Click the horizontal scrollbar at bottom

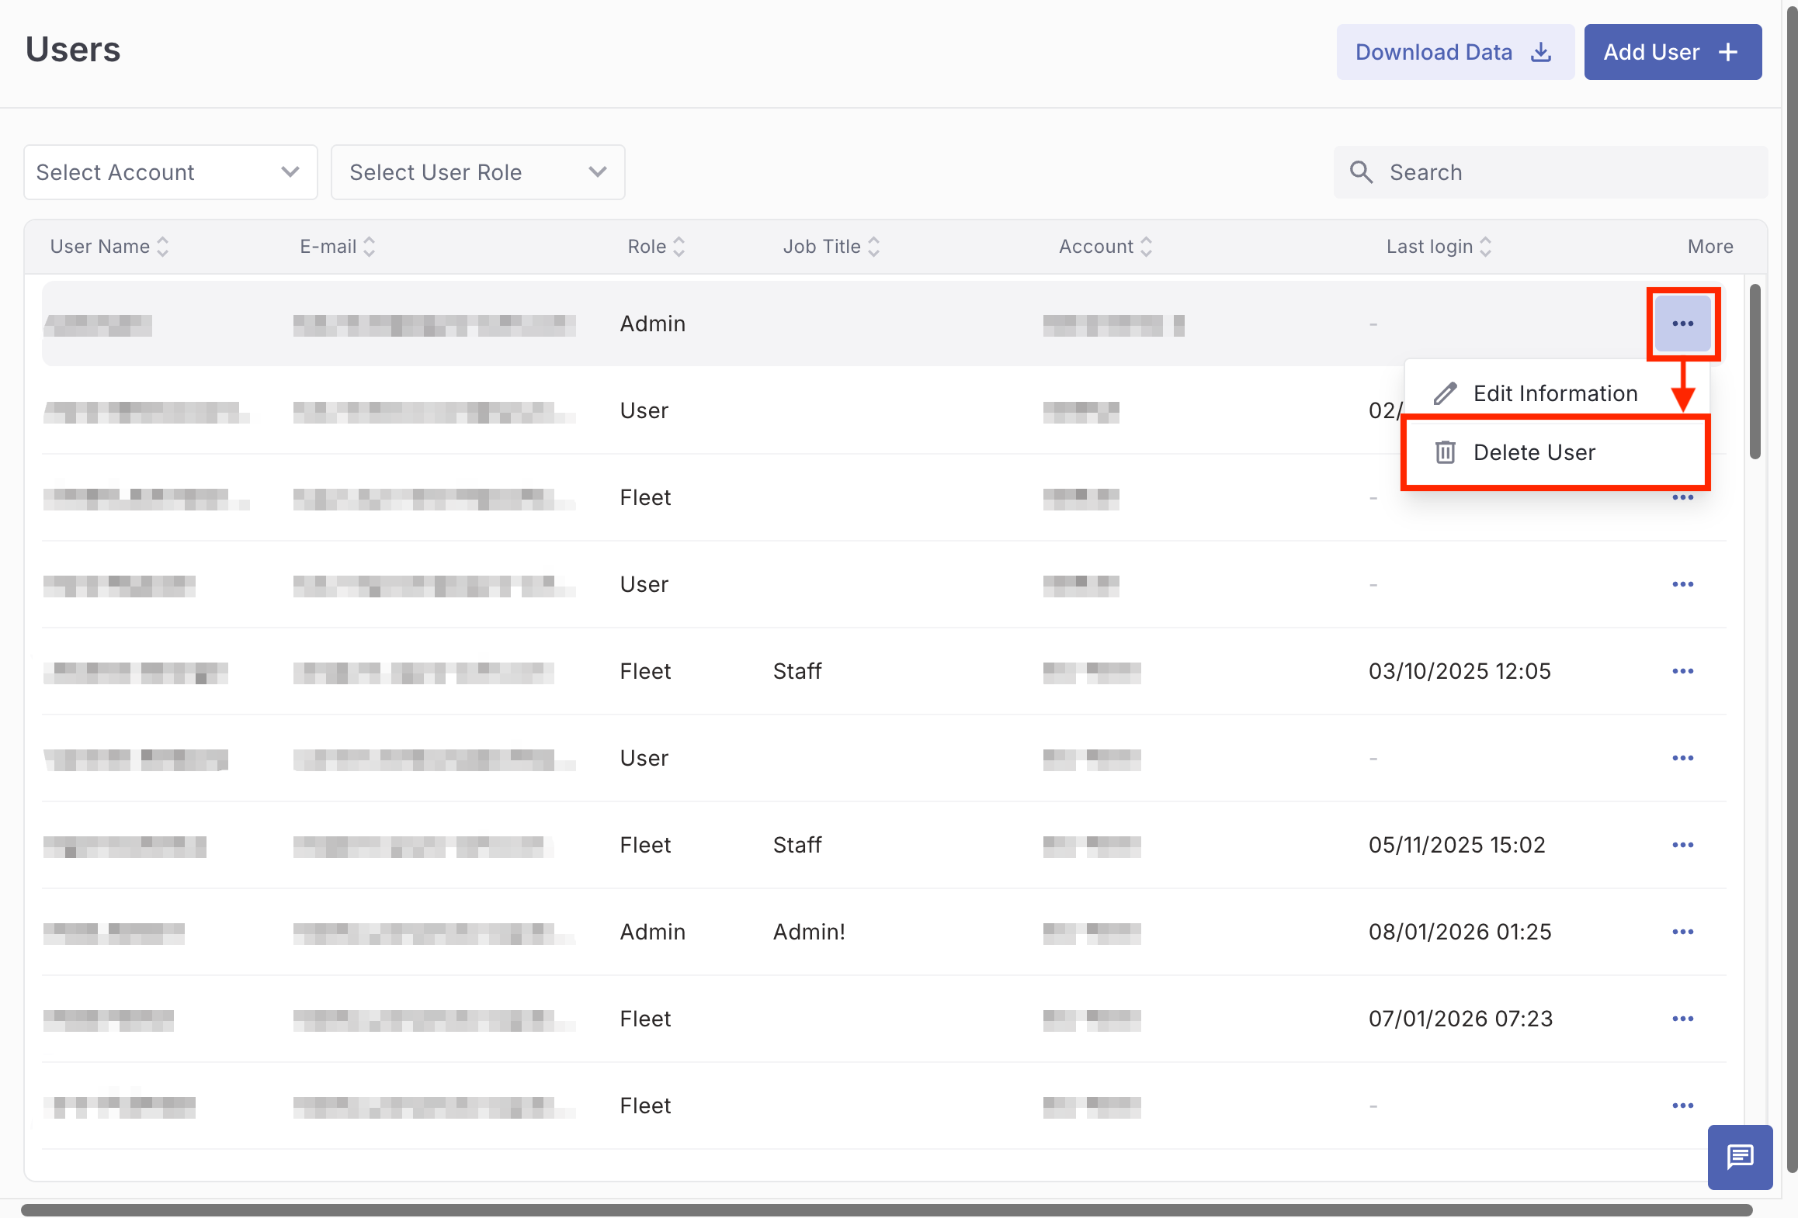point(885,1209)
